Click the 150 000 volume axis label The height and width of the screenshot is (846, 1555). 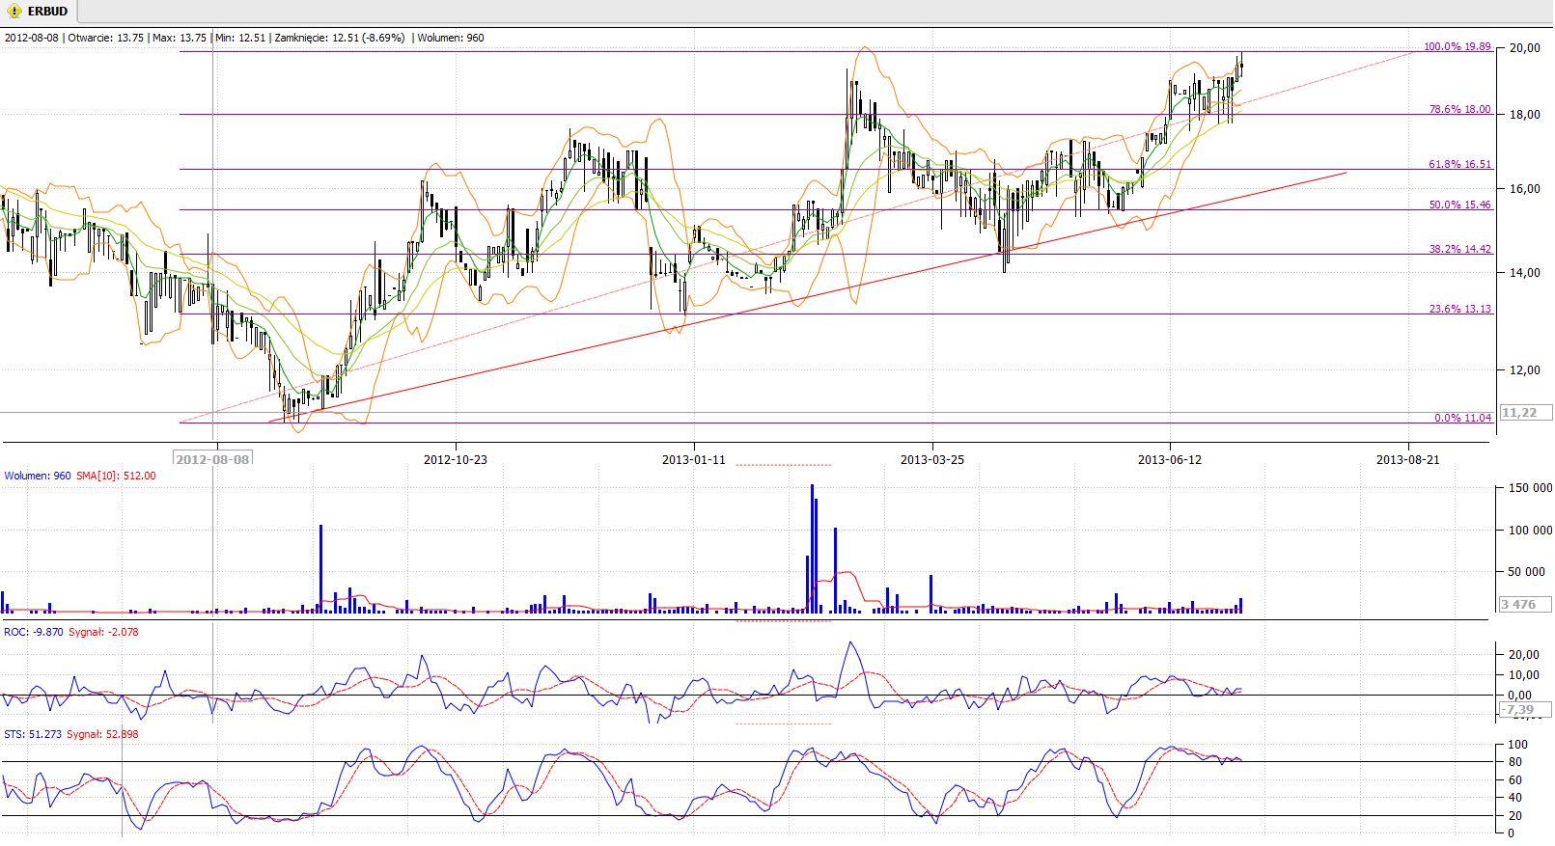click(1530, 487)
